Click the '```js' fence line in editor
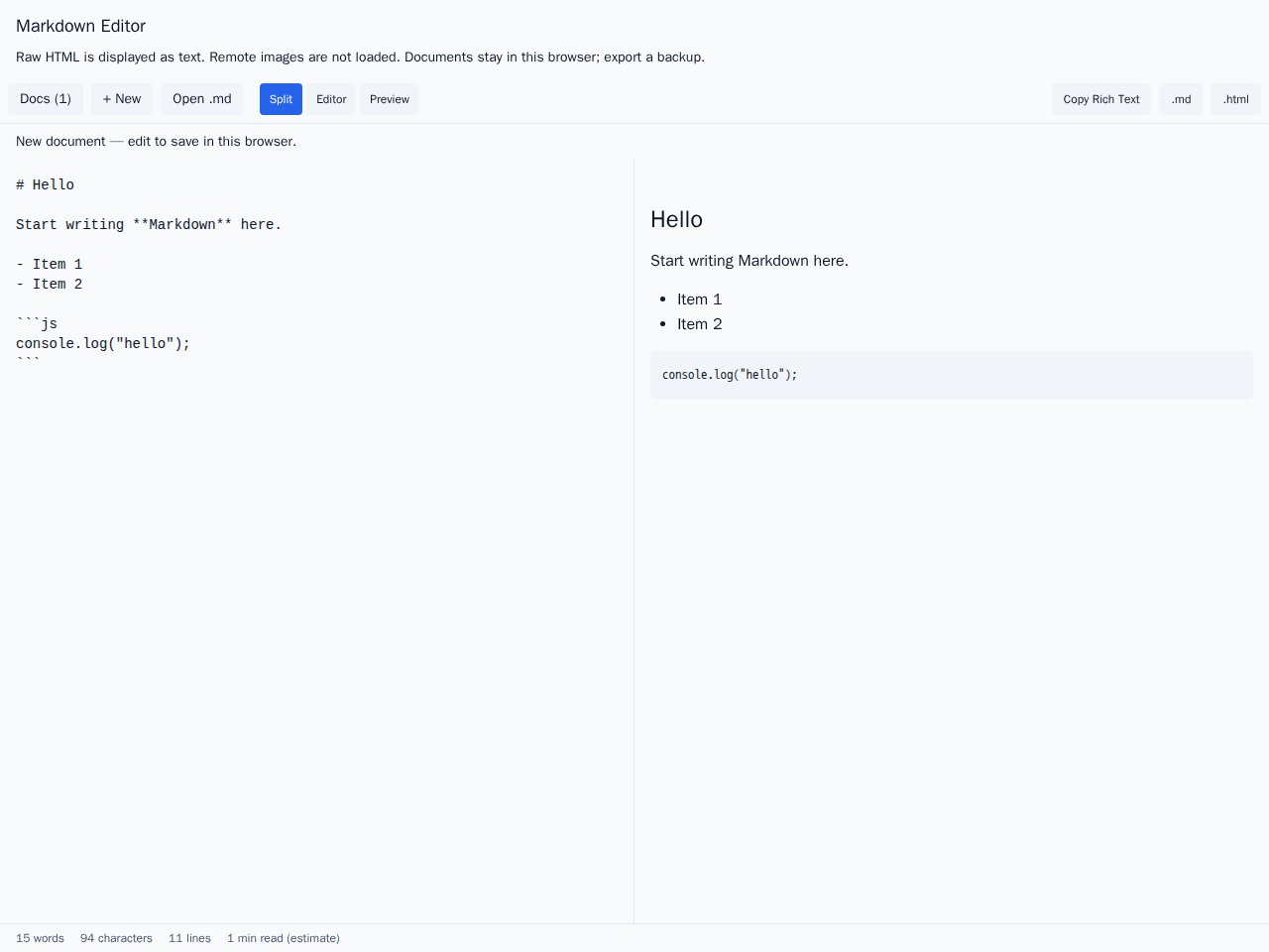Screen dimensions: 1269x952 37,323
